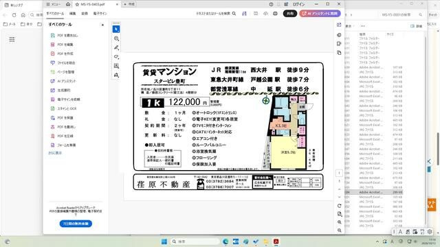Open 'スキャンと OCR' tool
The width and height of the screenshot is (440, 247).
64,108
